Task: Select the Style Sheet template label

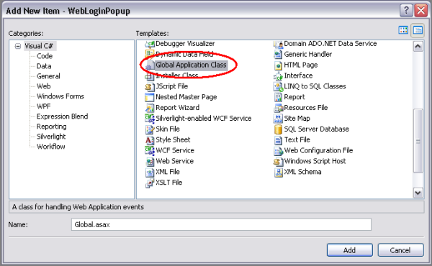Action: tap(173, 139)
